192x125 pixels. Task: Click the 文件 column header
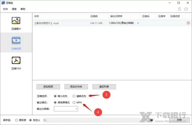point(36,16)
